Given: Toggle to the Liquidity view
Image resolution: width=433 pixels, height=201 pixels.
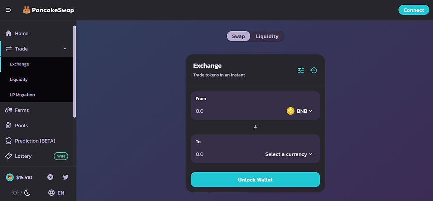Looking at the screenshot, I should pyautogui.click(x=267, y=36).
